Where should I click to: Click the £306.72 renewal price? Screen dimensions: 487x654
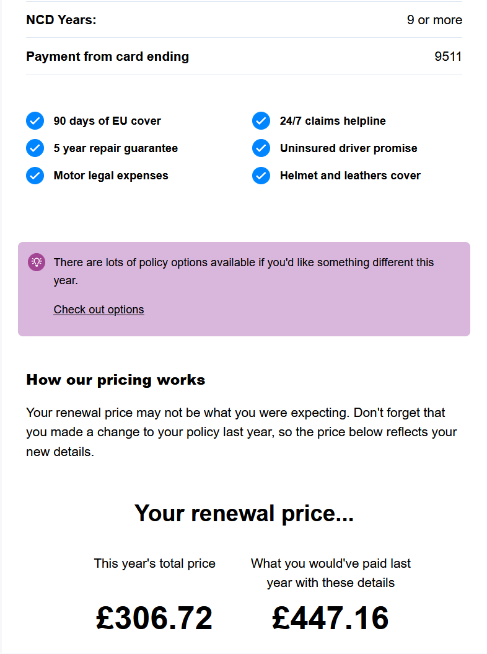(x=154, y=618)
